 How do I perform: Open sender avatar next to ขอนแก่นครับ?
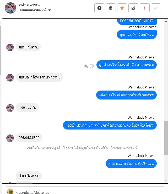tap(10, 47)
